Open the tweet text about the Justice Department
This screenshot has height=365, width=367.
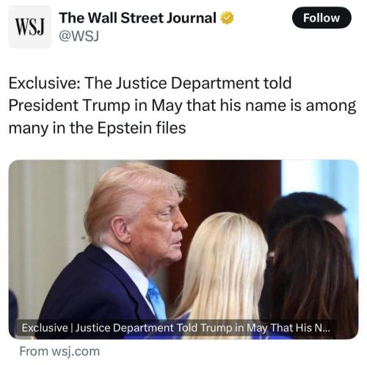[182, 105]
